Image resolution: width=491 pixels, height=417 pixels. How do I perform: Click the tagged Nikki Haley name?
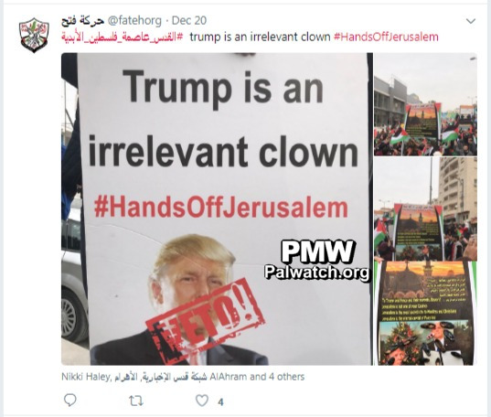[85, 377]
